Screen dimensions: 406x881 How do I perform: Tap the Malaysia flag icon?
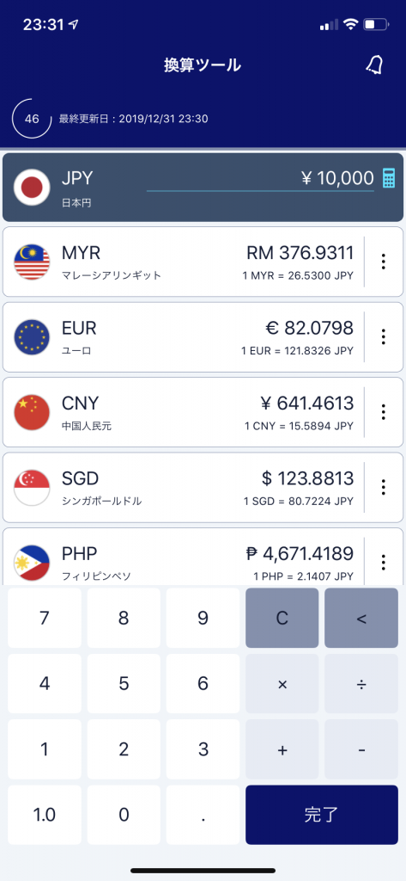(x=32, y=262)
